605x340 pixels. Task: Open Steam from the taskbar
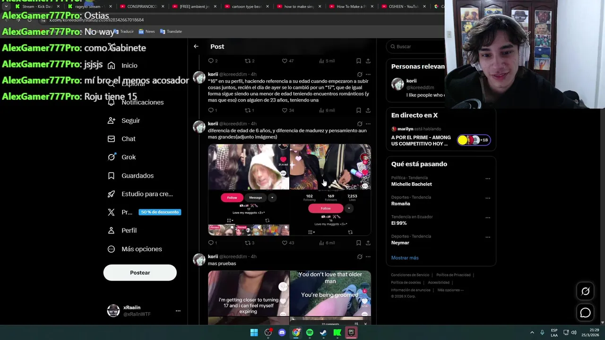323,332
